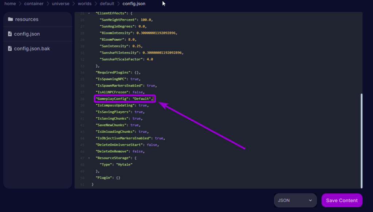Click the folder icon beside resources

10,19
